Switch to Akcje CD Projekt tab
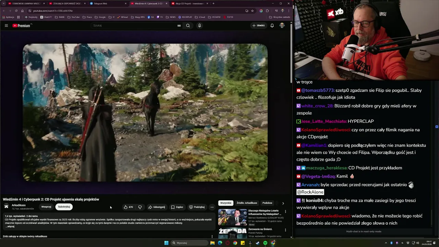439x247 pixels. (189, 3)
